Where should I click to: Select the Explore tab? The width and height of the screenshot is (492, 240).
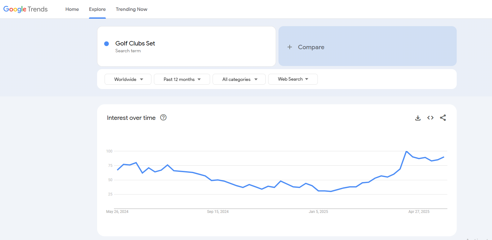(x=97, y=9)
